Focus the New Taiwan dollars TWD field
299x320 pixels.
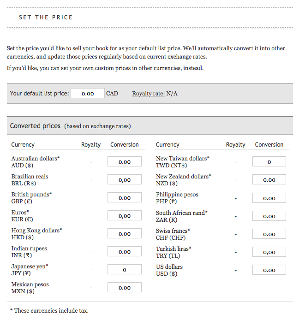click(269, 162)
